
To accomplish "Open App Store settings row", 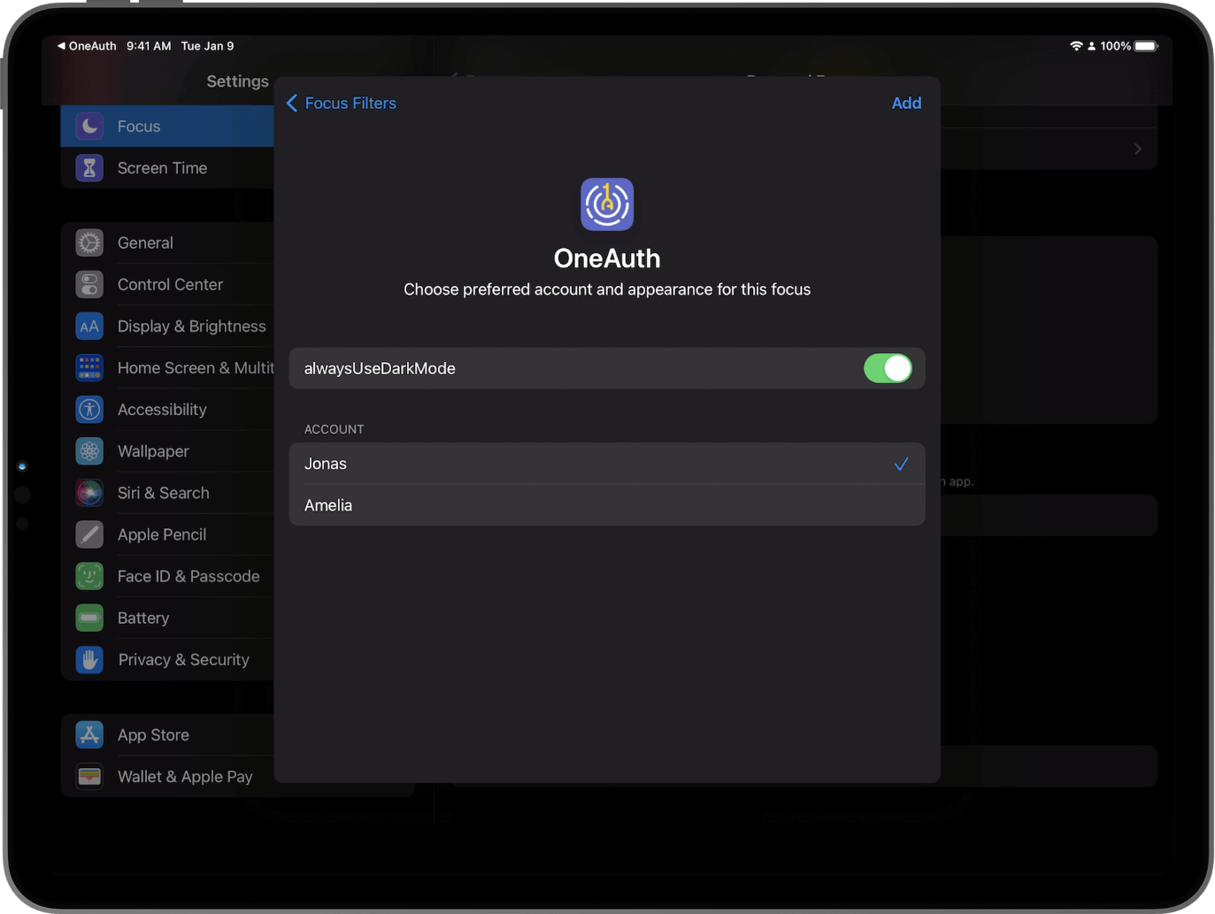I will tap(167, 734).
